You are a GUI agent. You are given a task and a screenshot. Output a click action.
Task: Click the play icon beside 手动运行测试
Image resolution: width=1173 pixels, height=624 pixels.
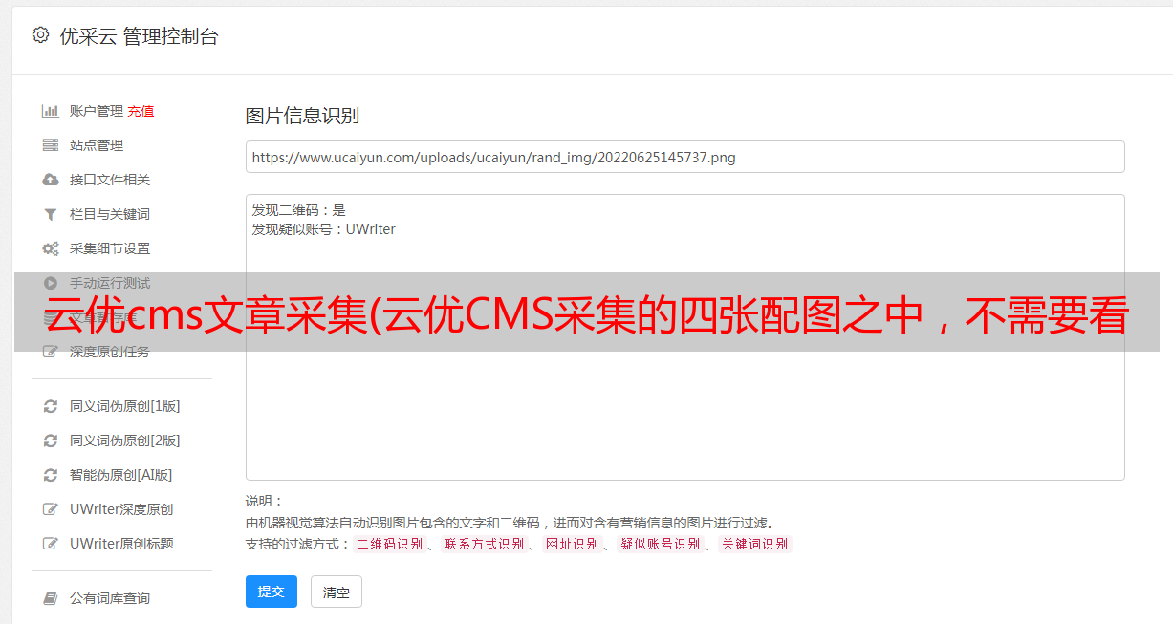(x=51, y=283)
